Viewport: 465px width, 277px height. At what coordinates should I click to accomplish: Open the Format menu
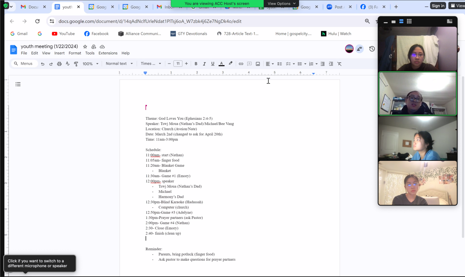[75, 53]
